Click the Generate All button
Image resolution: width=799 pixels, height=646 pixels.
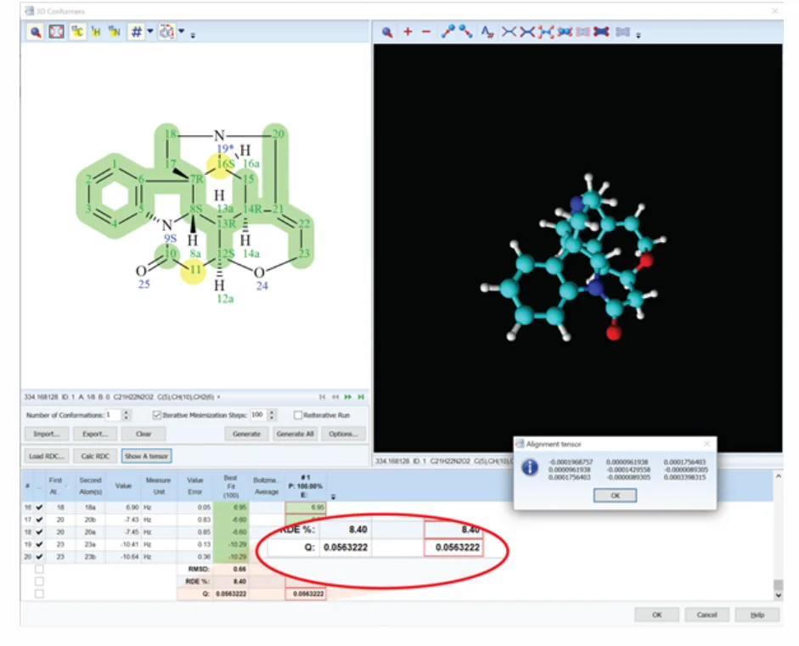[x=295, y=434]
